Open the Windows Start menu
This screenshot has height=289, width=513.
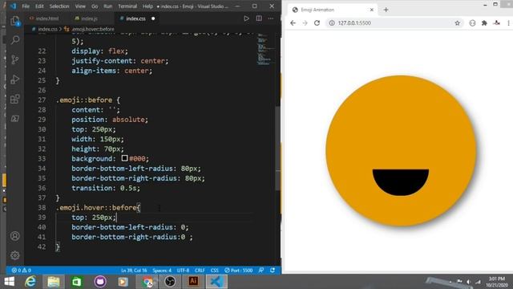9,282
